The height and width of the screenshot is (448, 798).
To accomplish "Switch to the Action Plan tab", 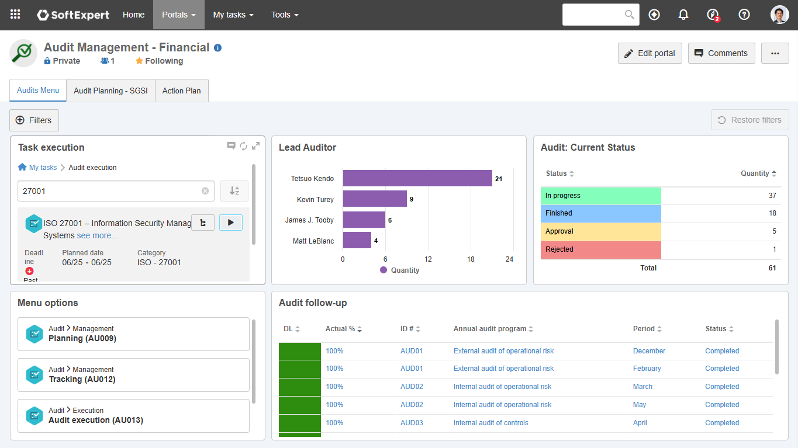I will click(181, 91).
